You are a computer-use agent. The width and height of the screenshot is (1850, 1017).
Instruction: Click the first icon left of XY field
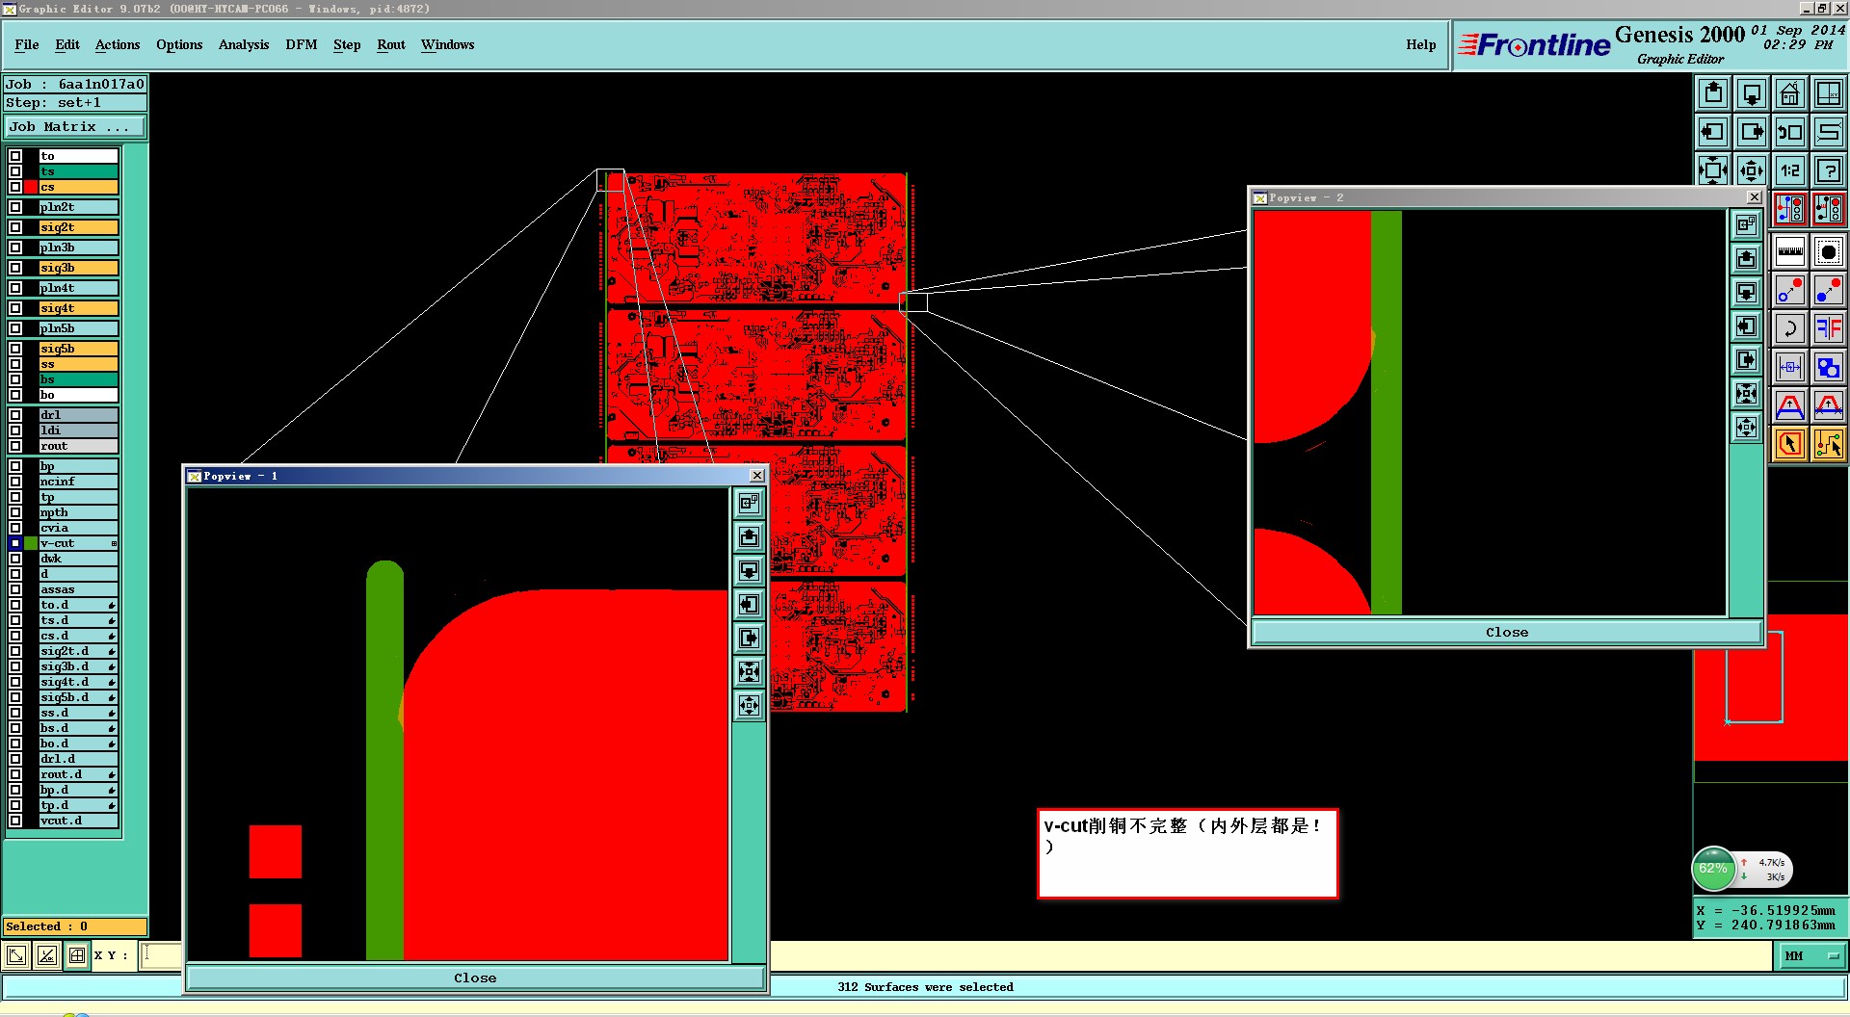pyautogui.click(x=16, y=955)
